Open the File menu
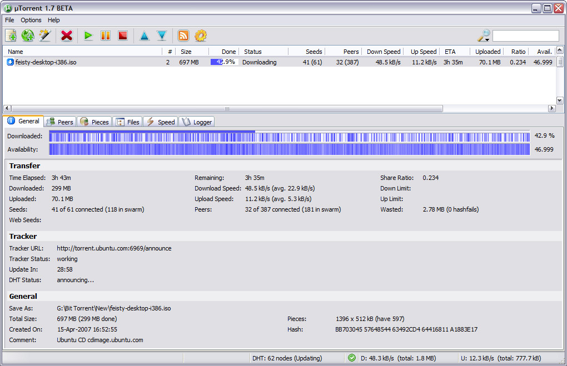Screen dimensions: 567x366 (x=9, y=20)
